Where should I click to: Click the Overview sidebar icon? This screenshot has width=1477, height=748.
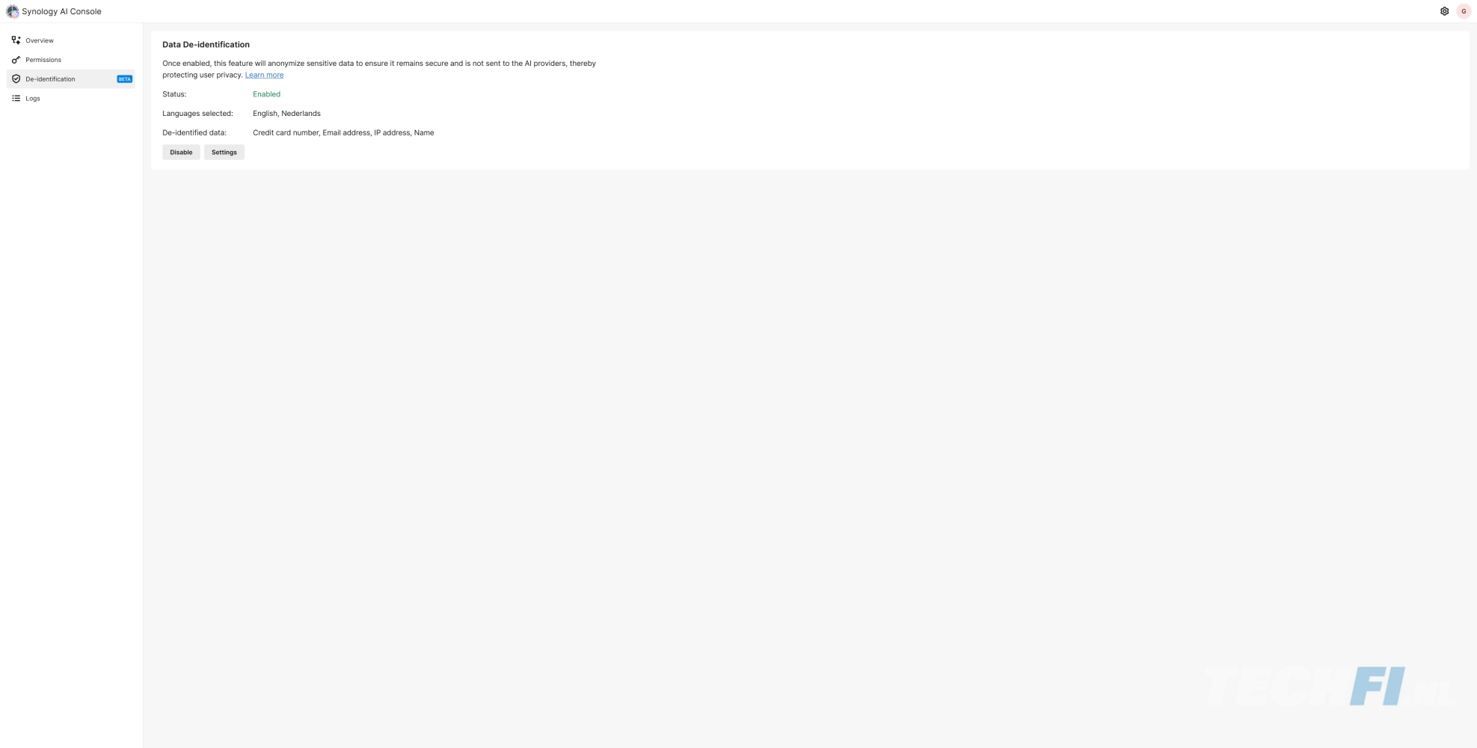click(16, 40)
